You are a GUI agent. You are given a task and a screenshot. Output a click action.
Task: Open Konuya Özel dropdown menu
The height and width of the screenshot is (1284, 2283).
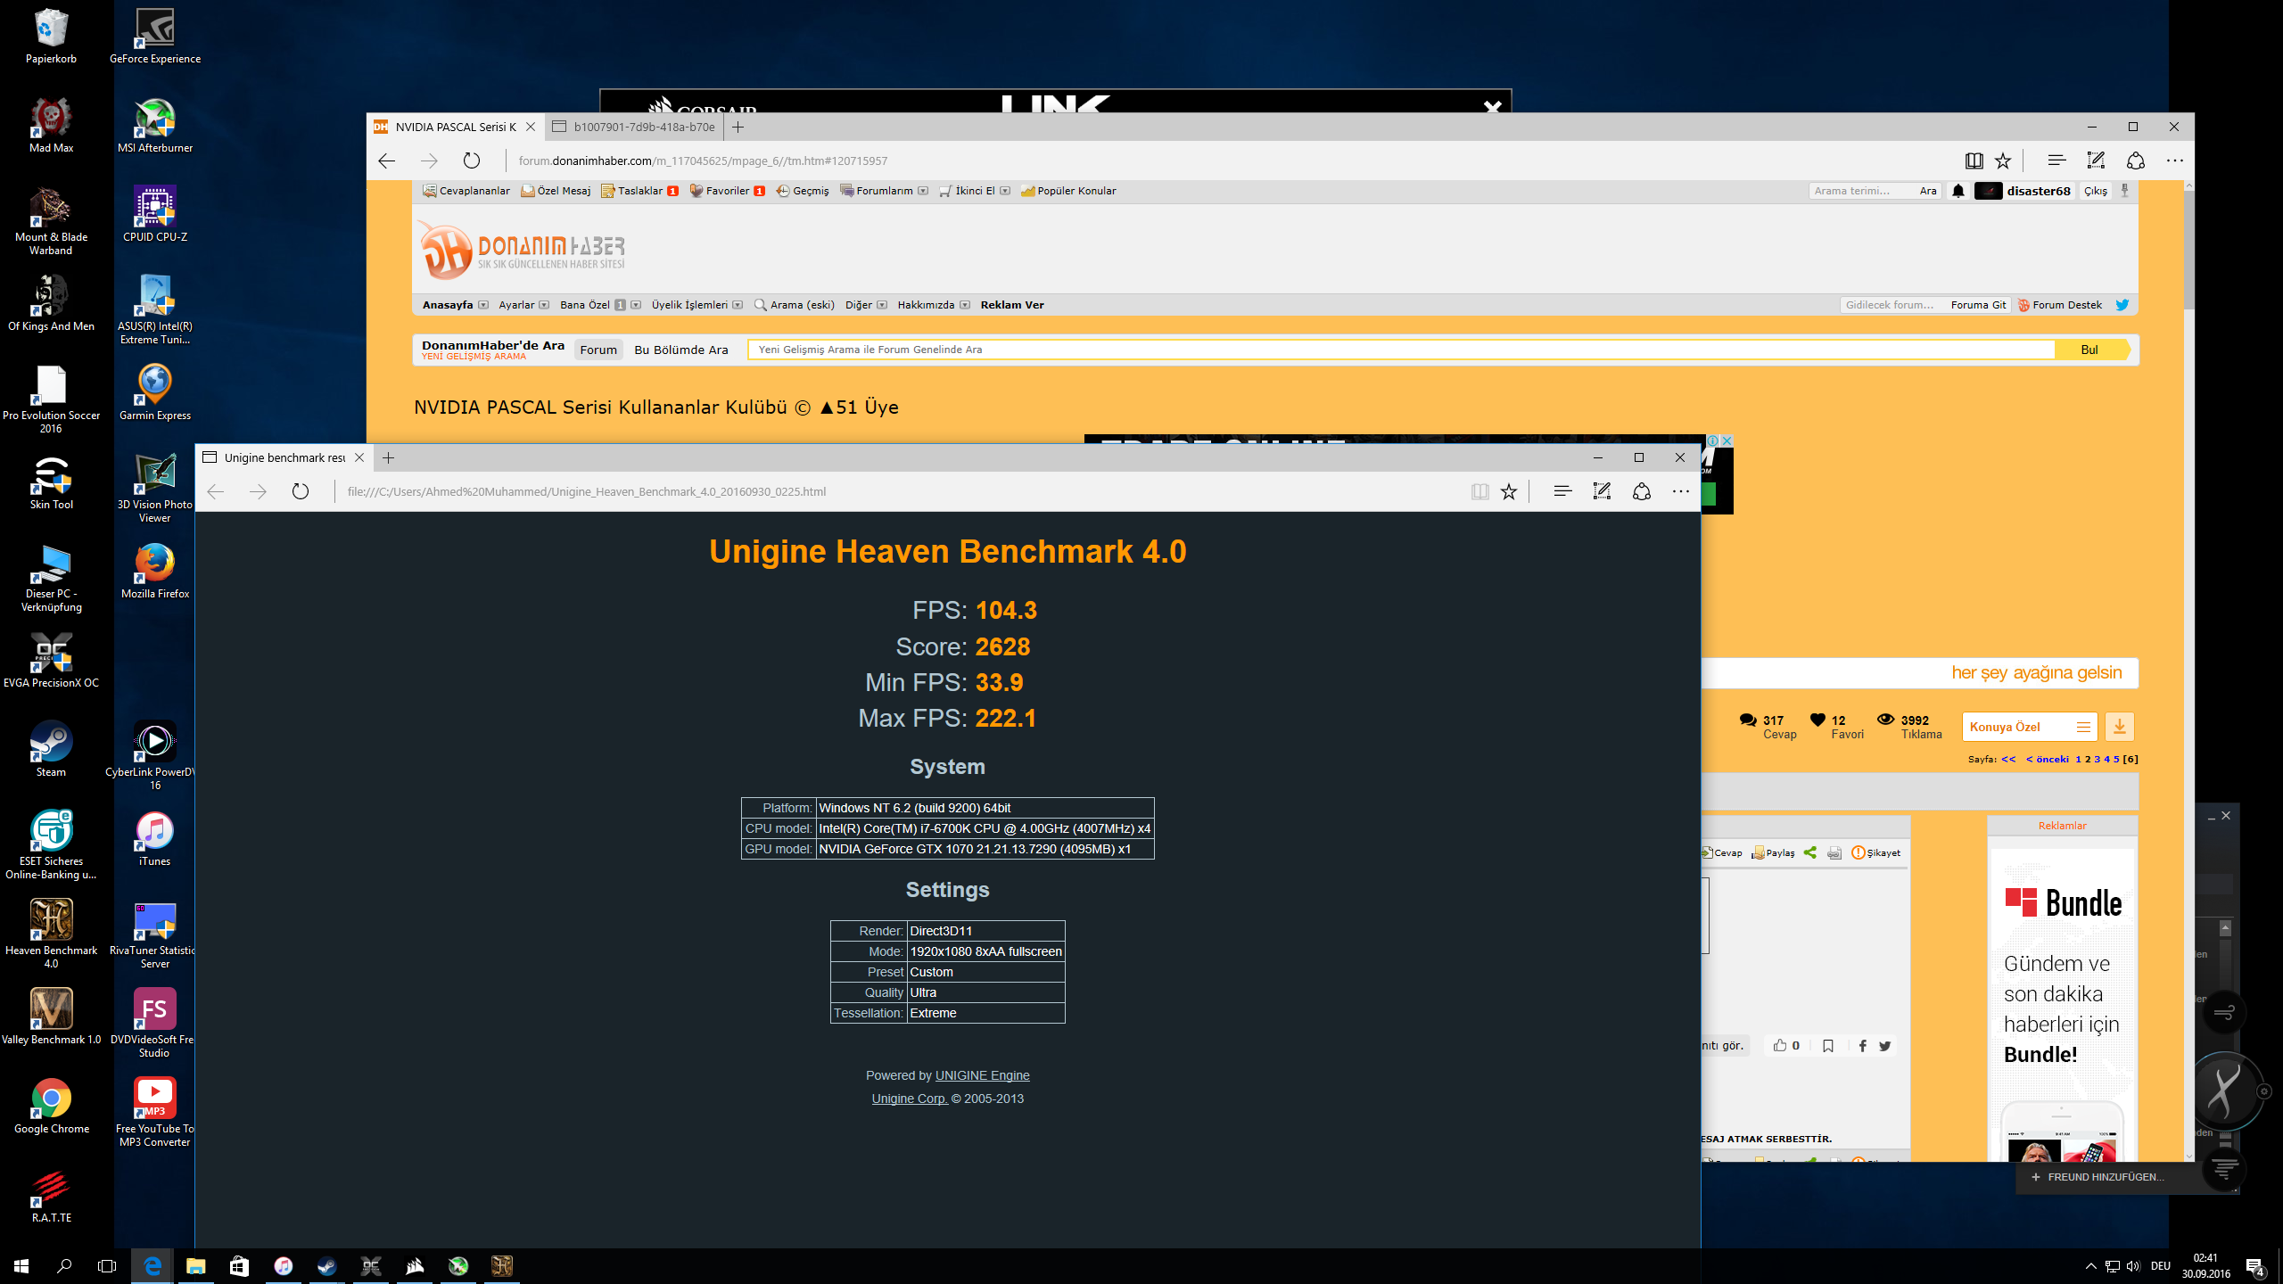2029,727
